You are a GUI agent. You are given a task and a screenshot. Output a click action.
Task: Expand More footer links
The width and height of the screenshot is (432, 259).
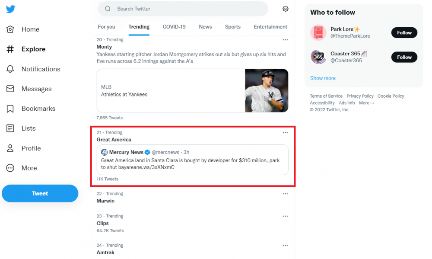click(366, 103)
